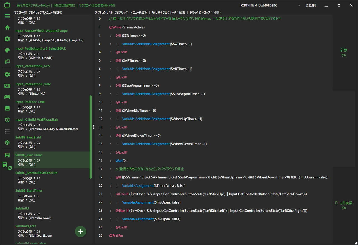
Task: Open the keyboard settings icon
Action: [7, 86]
